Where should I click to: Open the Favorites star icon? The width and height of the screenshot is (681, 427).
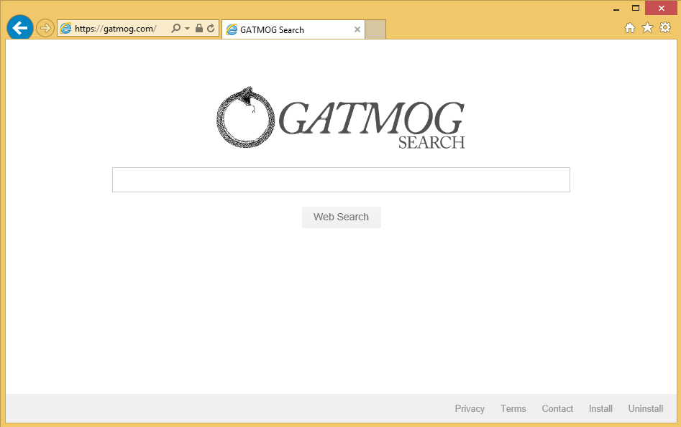click(647, 28)
